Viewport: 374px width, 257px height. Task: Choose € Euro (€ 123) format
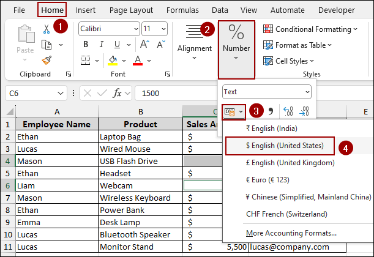click(x=298, y=180)
